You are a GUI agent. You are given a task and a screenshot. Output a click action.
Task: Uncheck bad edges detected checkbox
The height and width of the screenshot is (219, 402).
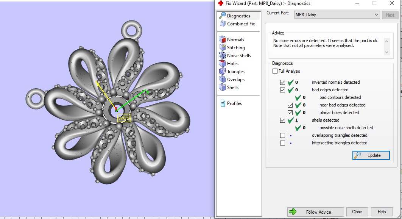click(282, 90)
